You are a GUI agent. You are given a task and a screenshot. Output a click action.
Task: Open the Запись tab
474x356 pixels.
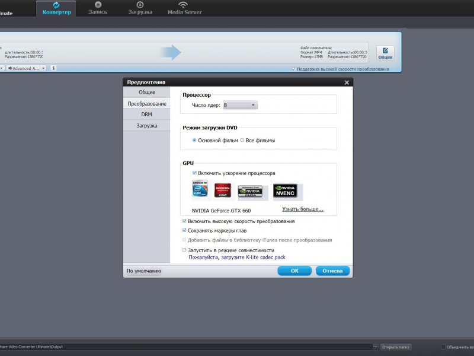[98, 8]
